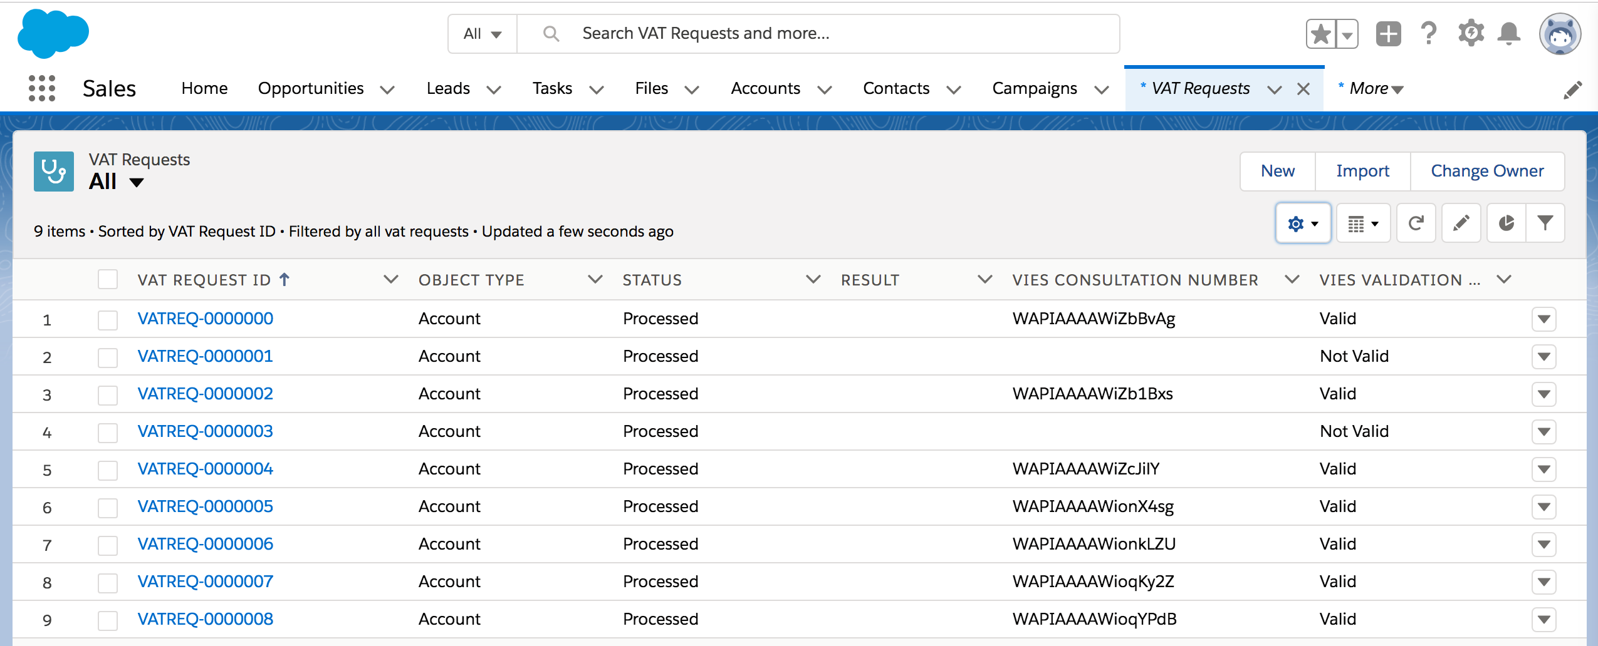Refresh the list view

pyautogui.click(x=1416, y=223)
